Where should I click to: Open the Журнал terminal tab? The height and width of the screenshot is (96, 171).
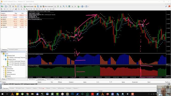click(x=75, y=88)
